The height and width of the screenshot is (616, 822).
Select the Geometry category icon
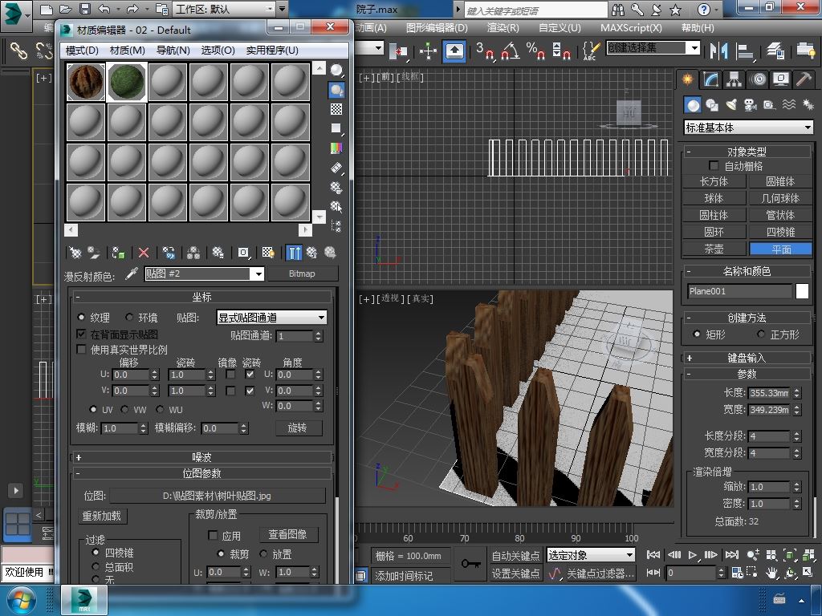click(x=693, y=105)
